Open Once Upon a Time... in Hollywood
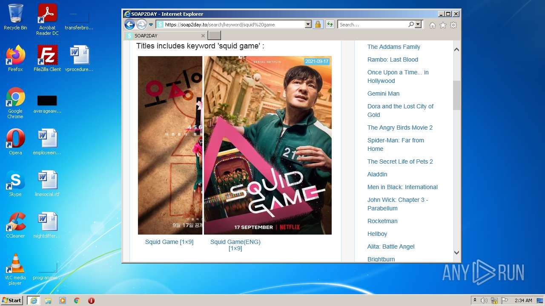This screenshot has height=306, width=545. (398, 76)
